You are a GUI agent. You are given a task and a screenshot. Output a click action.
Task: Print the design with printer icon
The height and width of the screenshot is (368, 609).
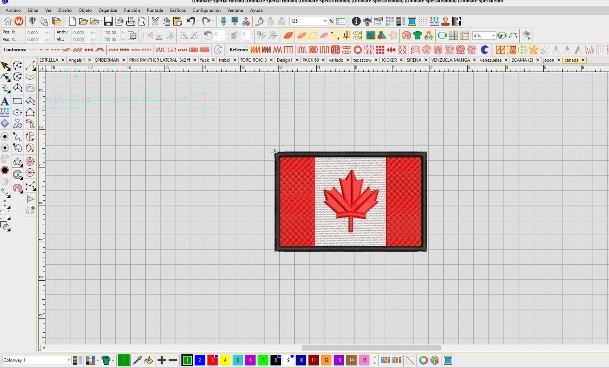[x=131, y=21]
